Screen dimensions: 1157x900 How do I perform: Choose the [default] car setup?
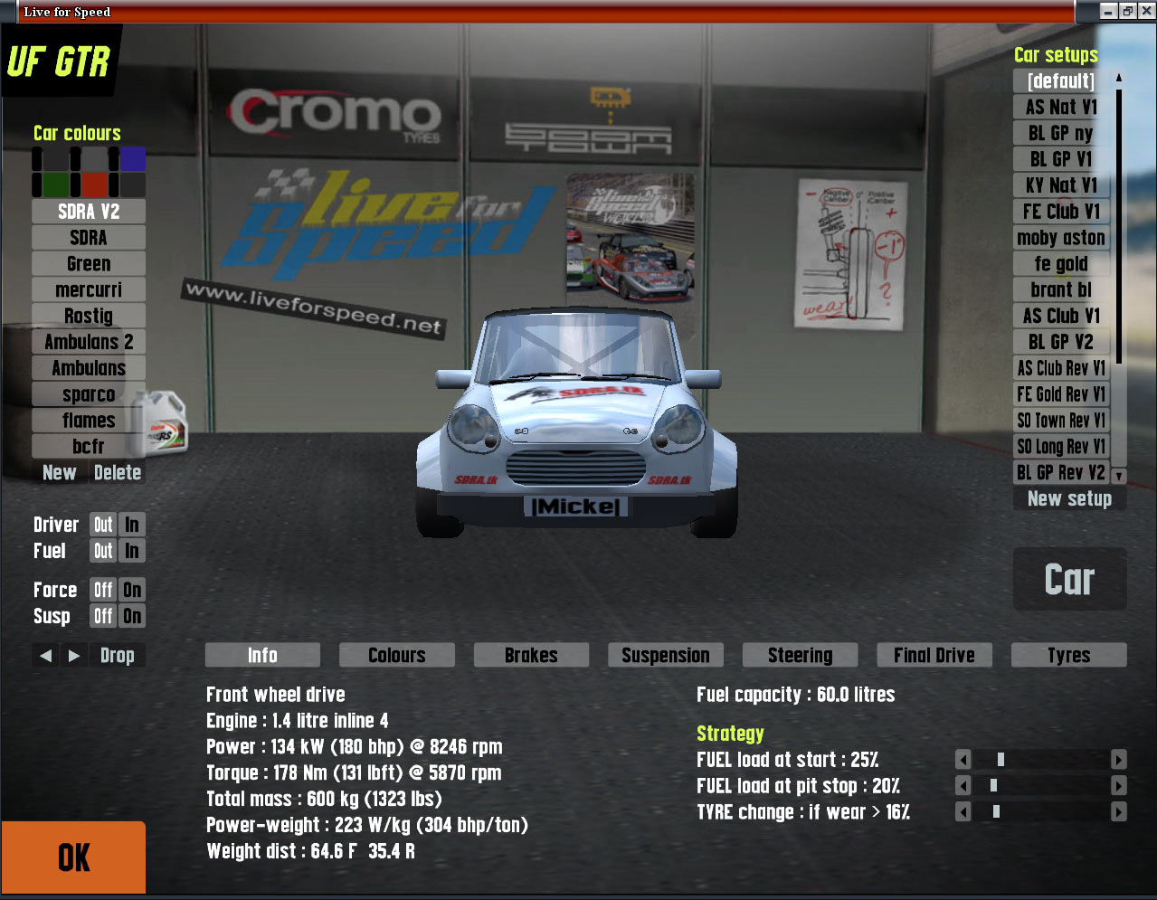[1061, 81]
